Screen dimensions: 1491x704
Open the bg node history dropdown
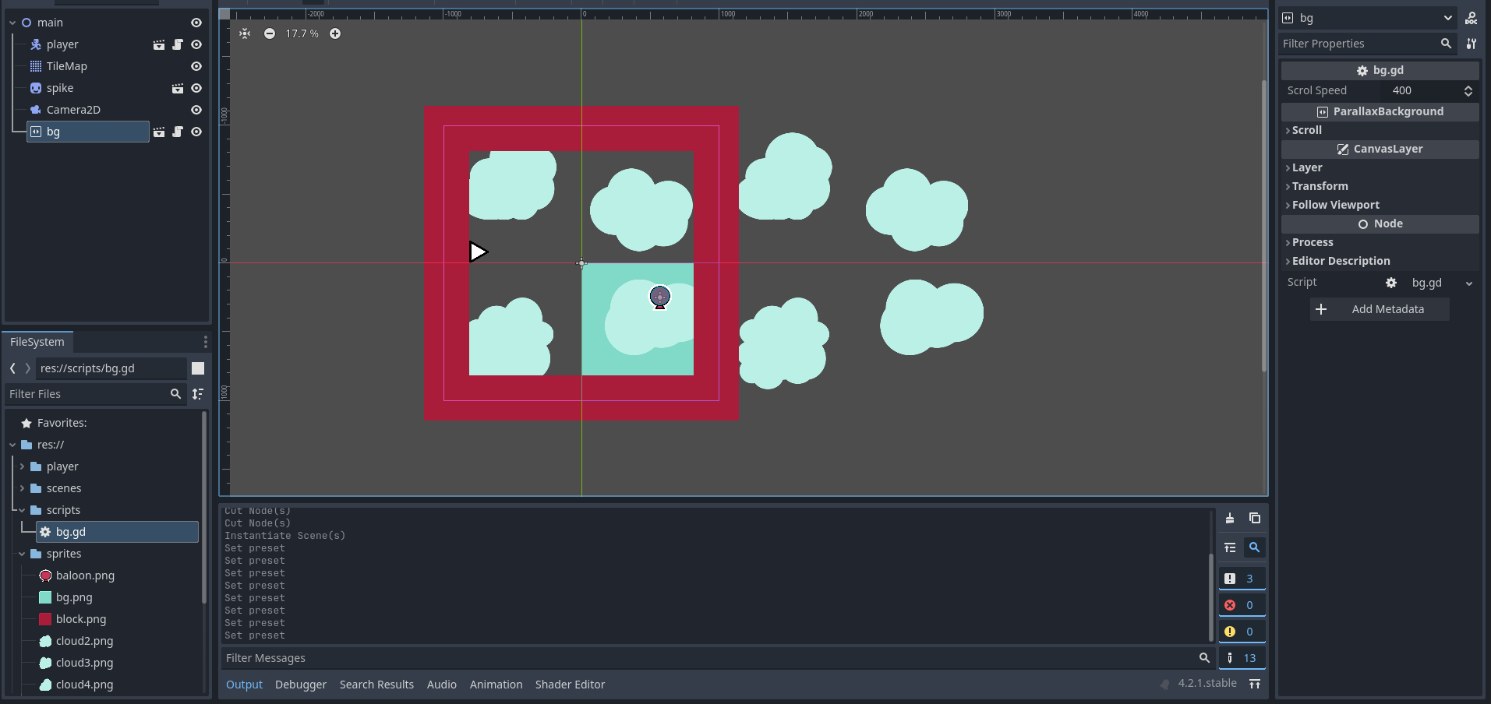point(1448,18)
